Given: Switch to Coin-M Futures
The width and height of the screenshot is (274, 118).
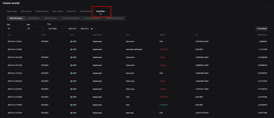Looking at the screenshot, I should click(33, 18).
